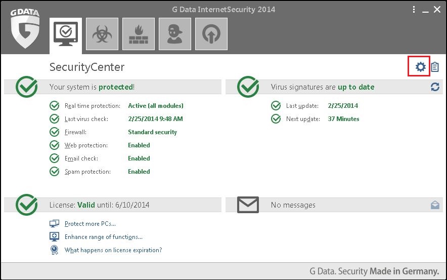Click the Firewall label
This screenshot has height=280, width=447.
[x=75, y=132]
